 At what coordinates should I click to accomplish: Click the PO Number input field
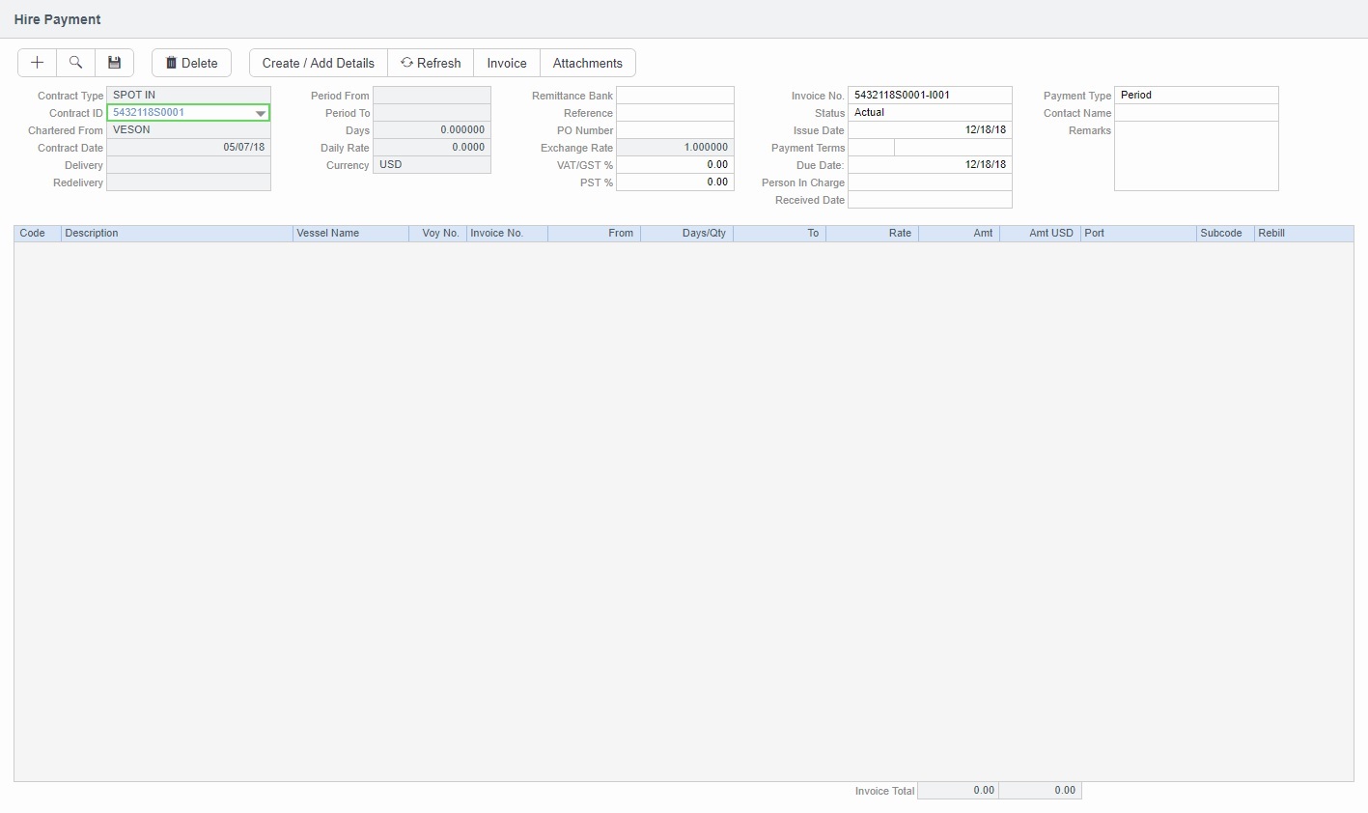click(x=675, y=130)
